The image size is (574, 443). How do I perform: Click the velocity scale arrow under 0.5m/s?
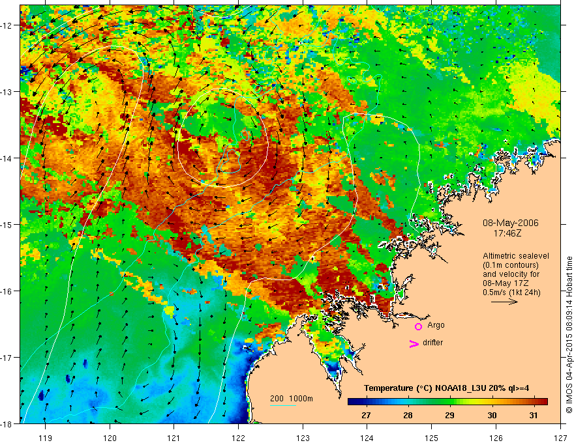tap(504, 302)
